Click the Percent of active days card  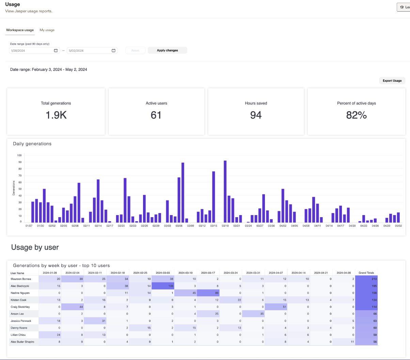(357, 111)
